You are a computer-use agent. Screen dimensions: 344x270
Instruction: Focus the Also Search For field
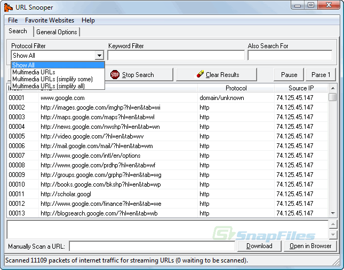point(290,55)
